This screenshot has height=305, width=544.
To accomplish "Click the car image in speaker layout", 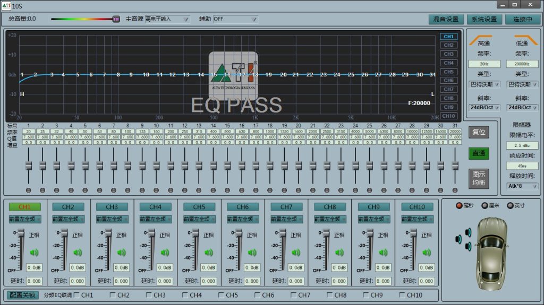I will click(491, 254).
